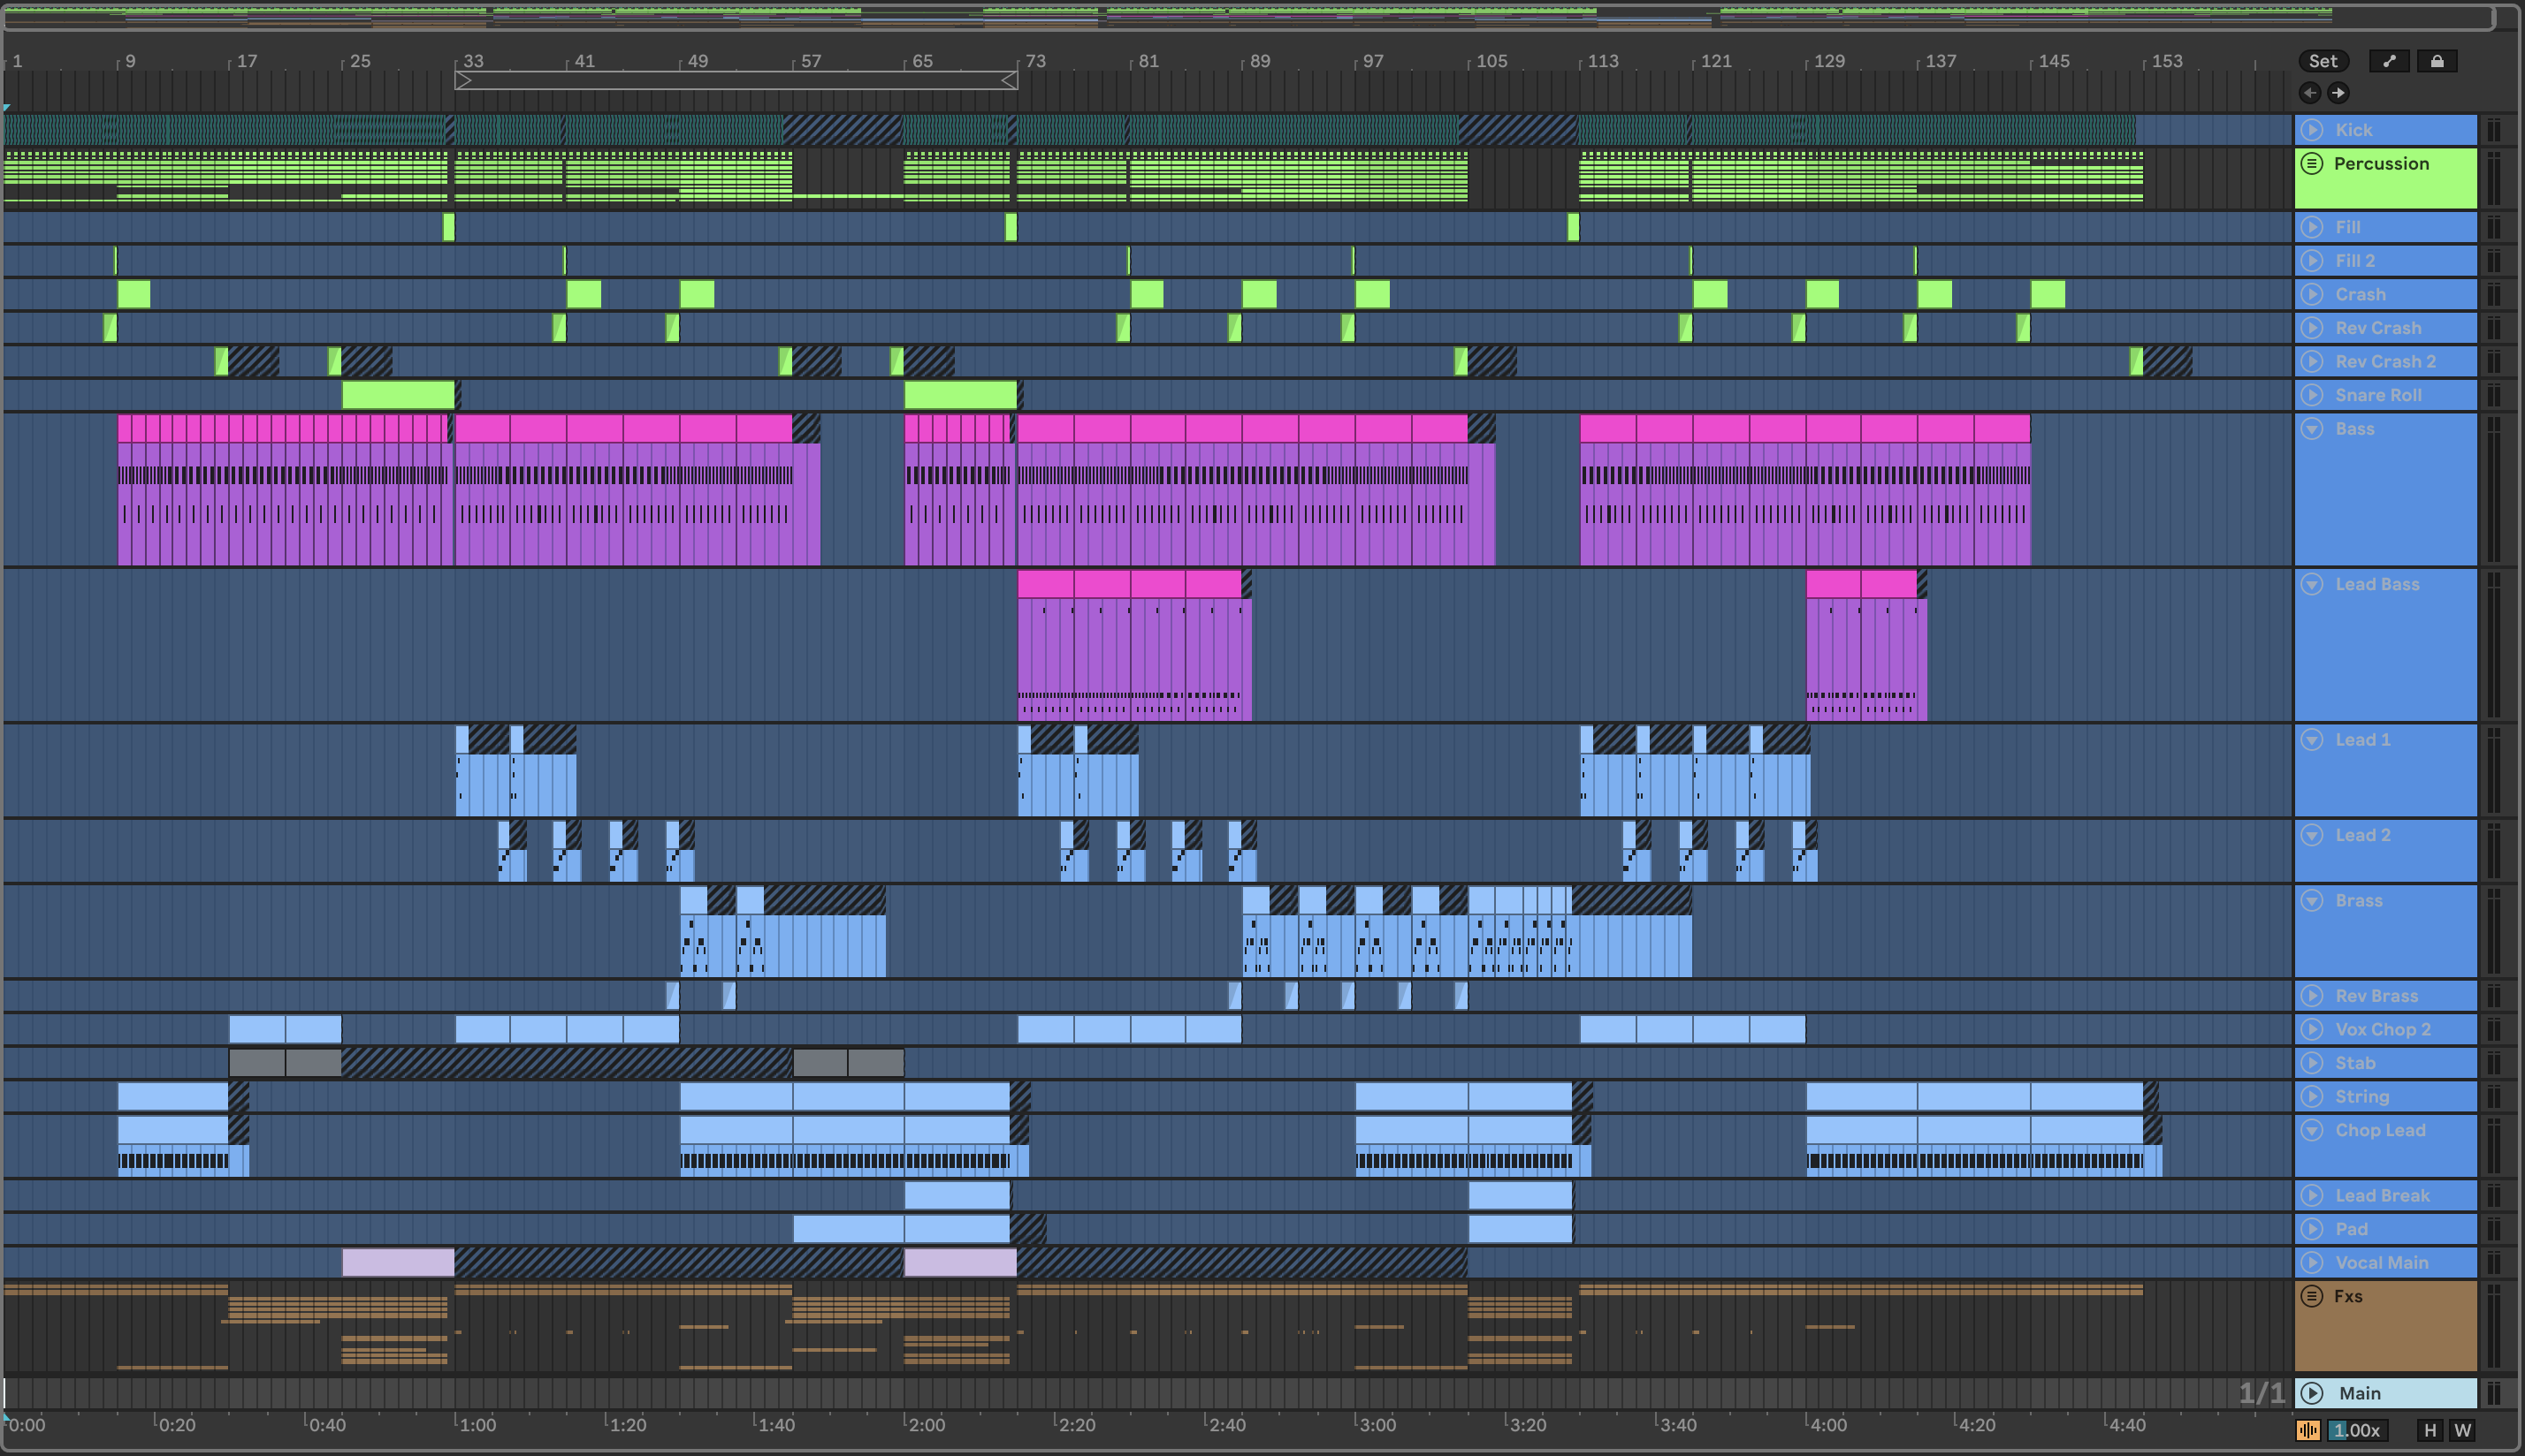Toggle the waveform vertical zoom button

pos(2308,1430)
